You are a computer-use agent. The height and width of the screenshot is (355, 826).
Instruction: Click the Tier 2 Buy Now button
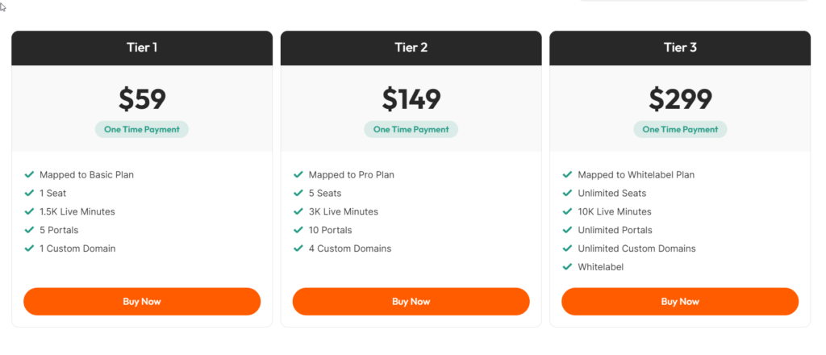pyautogui.click(x=411, y=301)
